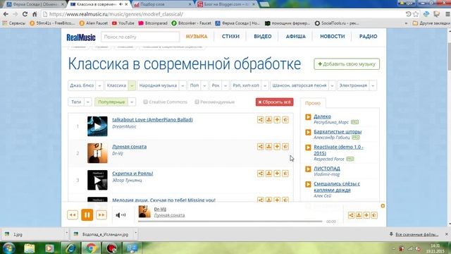Favorite Лунная соната in track list
This screenshot has width=451, height=254.
pos(285,147)
